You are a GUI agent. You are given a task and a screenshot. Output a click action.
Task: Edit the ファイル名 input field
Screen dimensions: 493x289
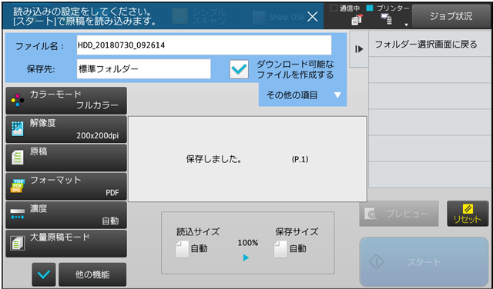click(x=204, y=45)
